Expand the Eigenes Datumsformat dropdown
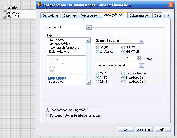The image size is (177, 138). tap(141, 66)
